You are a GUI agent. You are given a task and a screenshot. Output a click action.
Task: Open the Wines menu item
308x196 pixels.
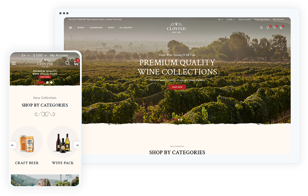81,28
